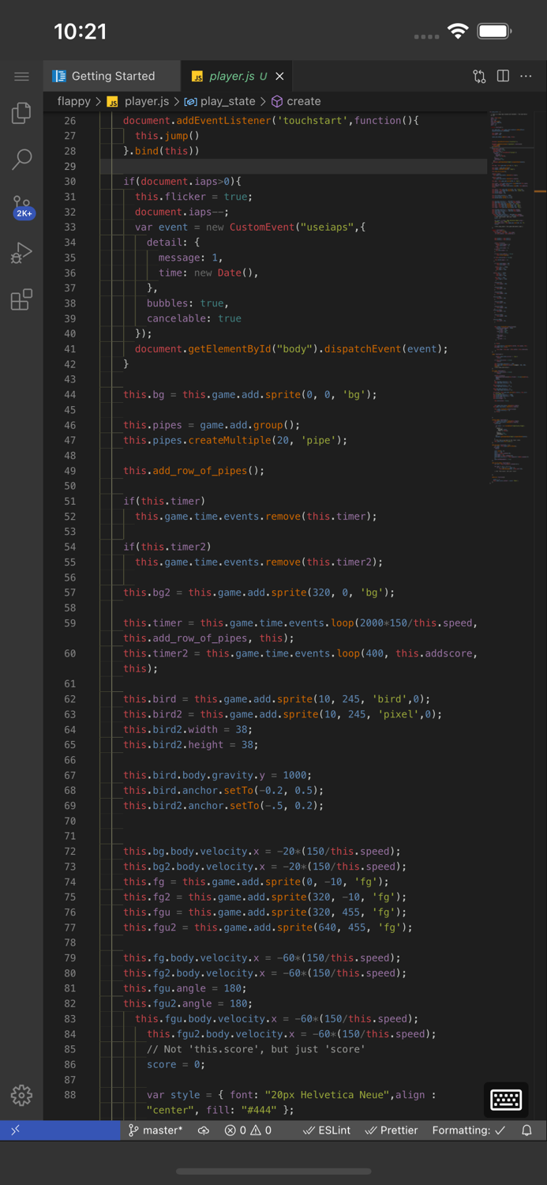Open the create breadcrumb symbol
The width and height of the screenshot is (547, 1185).
tap(296, 101)
